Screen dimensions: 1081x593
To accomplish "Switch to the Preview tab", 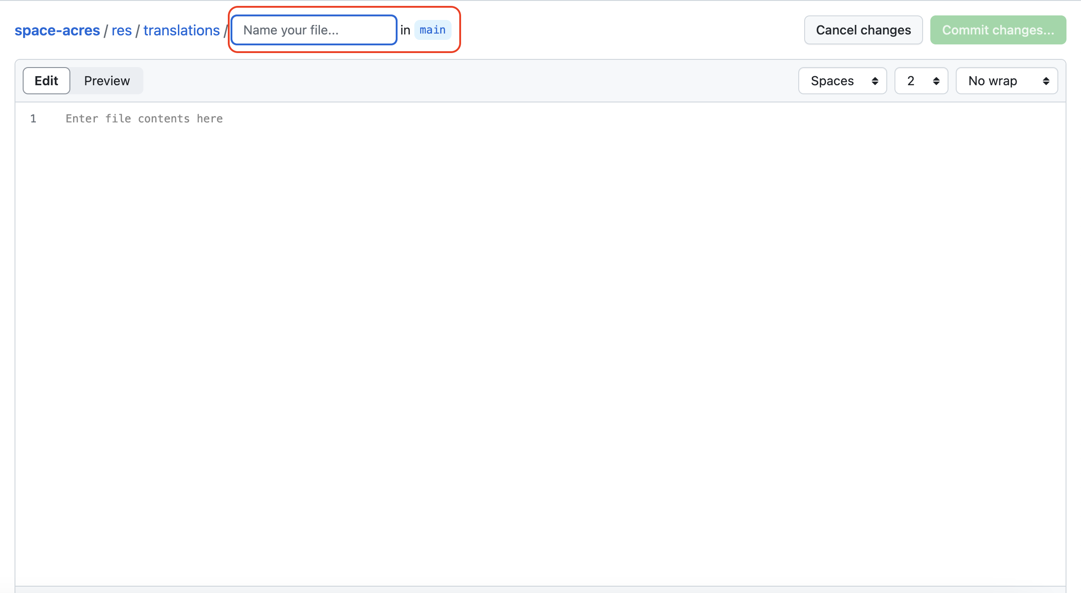I will pos(107,81).
